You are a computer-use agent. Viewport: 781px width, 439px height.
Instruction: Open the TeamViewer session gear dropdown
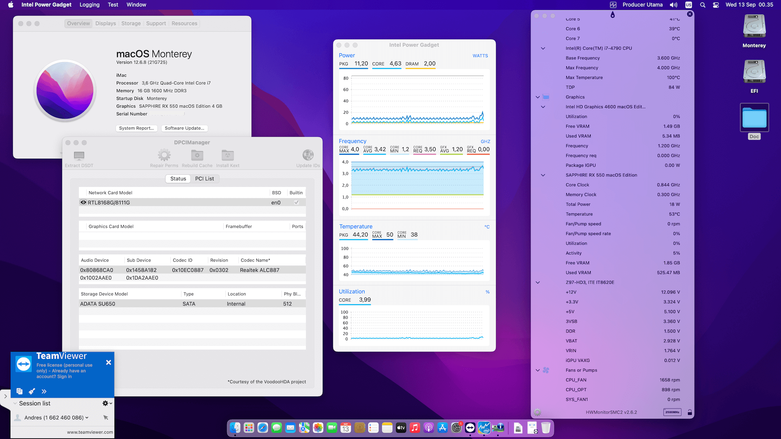click(x=107, y=403)
